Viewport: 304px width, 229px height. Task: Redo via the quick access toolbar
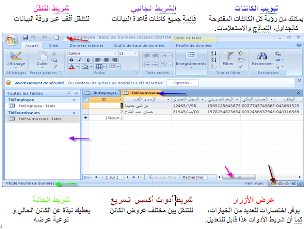pos(45,37)
